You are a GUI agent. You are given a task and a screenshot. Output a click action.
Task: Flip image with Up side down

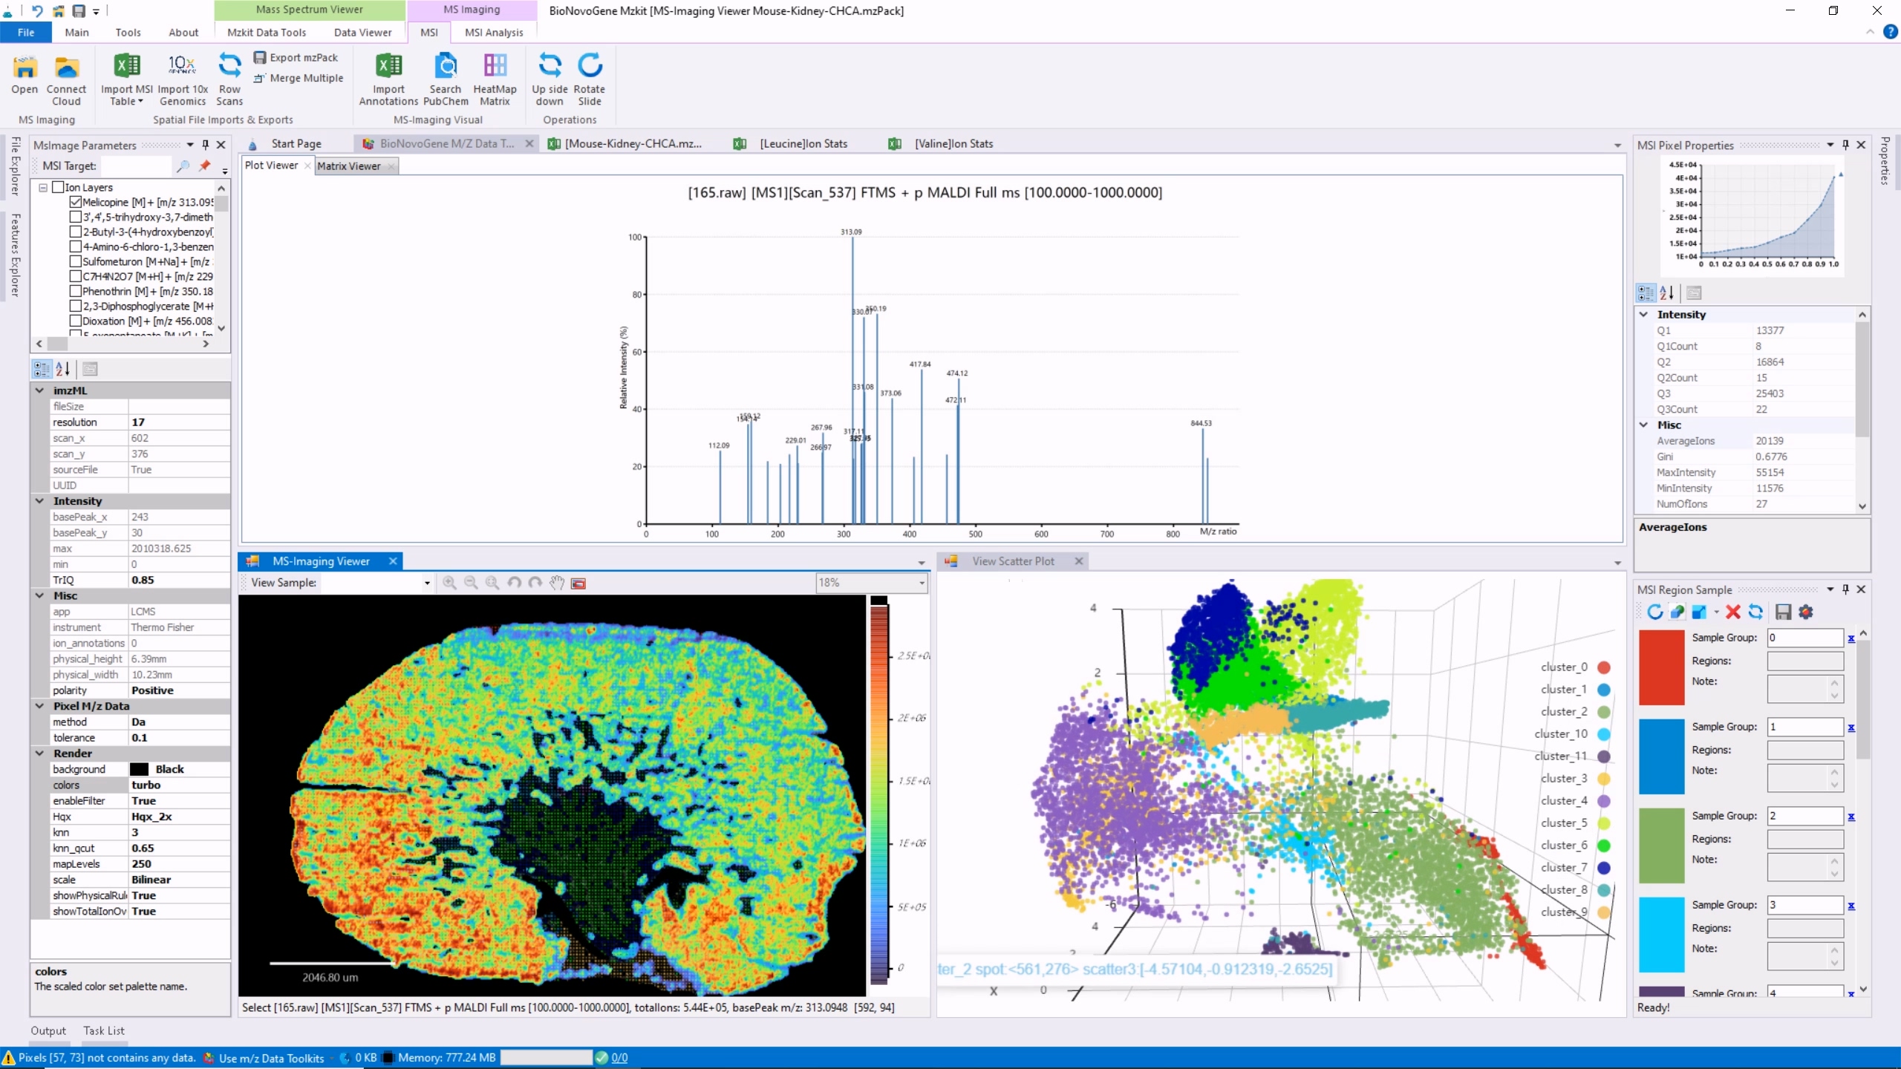click(x=550, y=67)
